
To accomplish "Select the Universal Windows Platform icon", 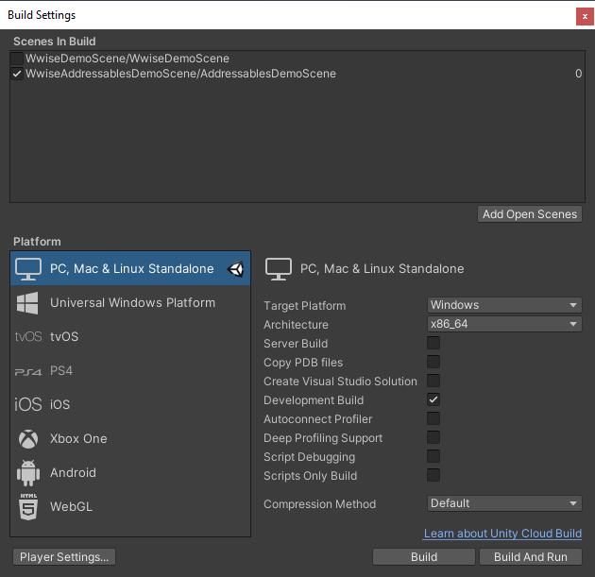I will pos(28,303).
